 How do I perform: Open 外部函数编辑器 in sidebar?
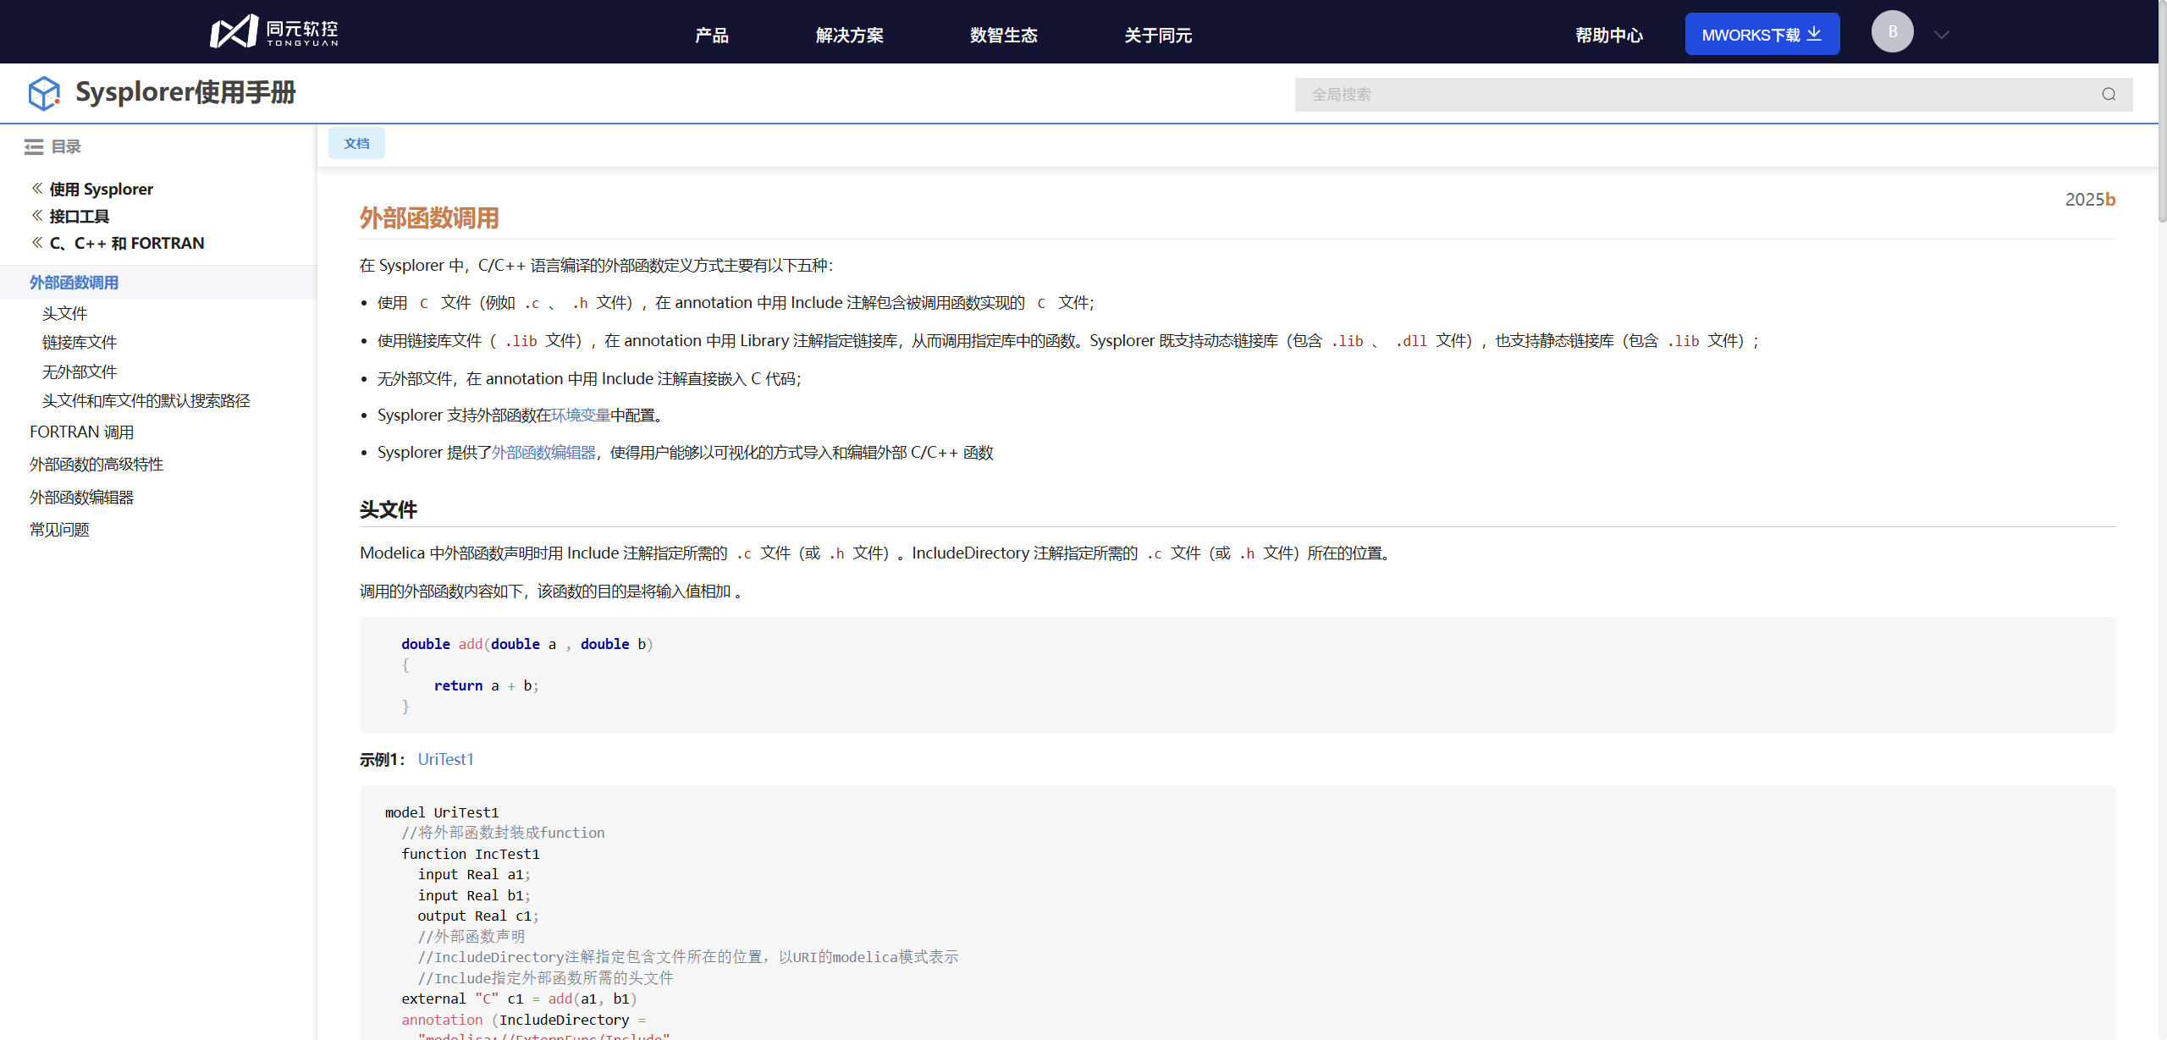coord(82,497)
